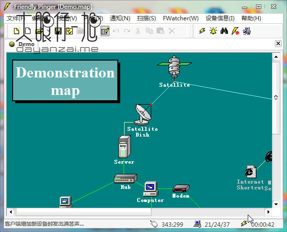Click the binoculars search icon

tap(224, 31)
